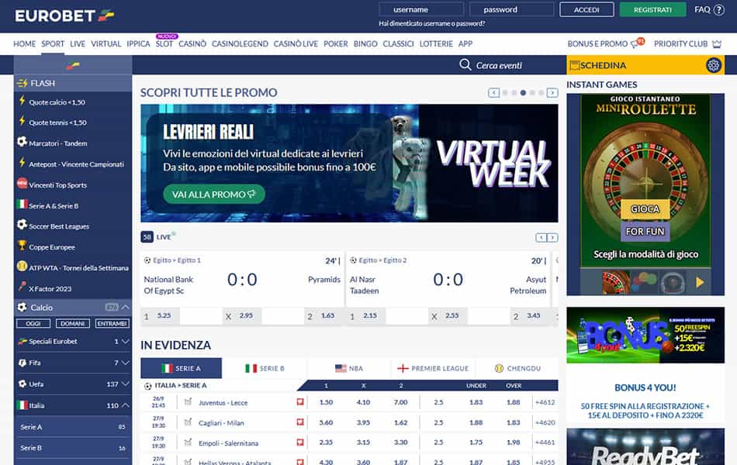Select promo carousel active dot
This screenshot has width=737, height=465.
[523, 93]
